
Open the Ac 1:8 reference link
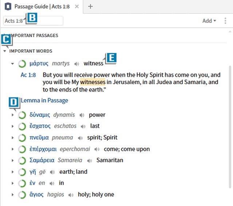coord(28,75)
